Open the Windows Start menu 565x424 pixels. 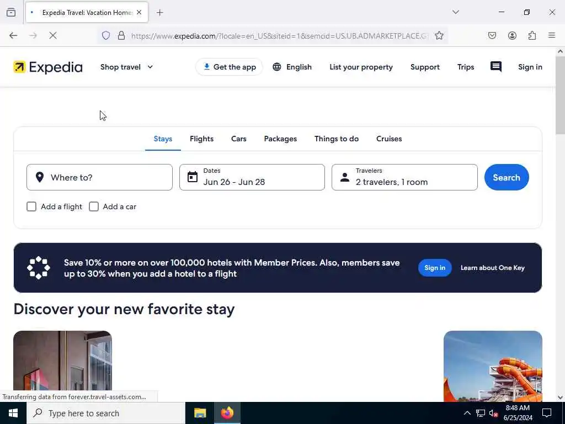pos(13,413)
